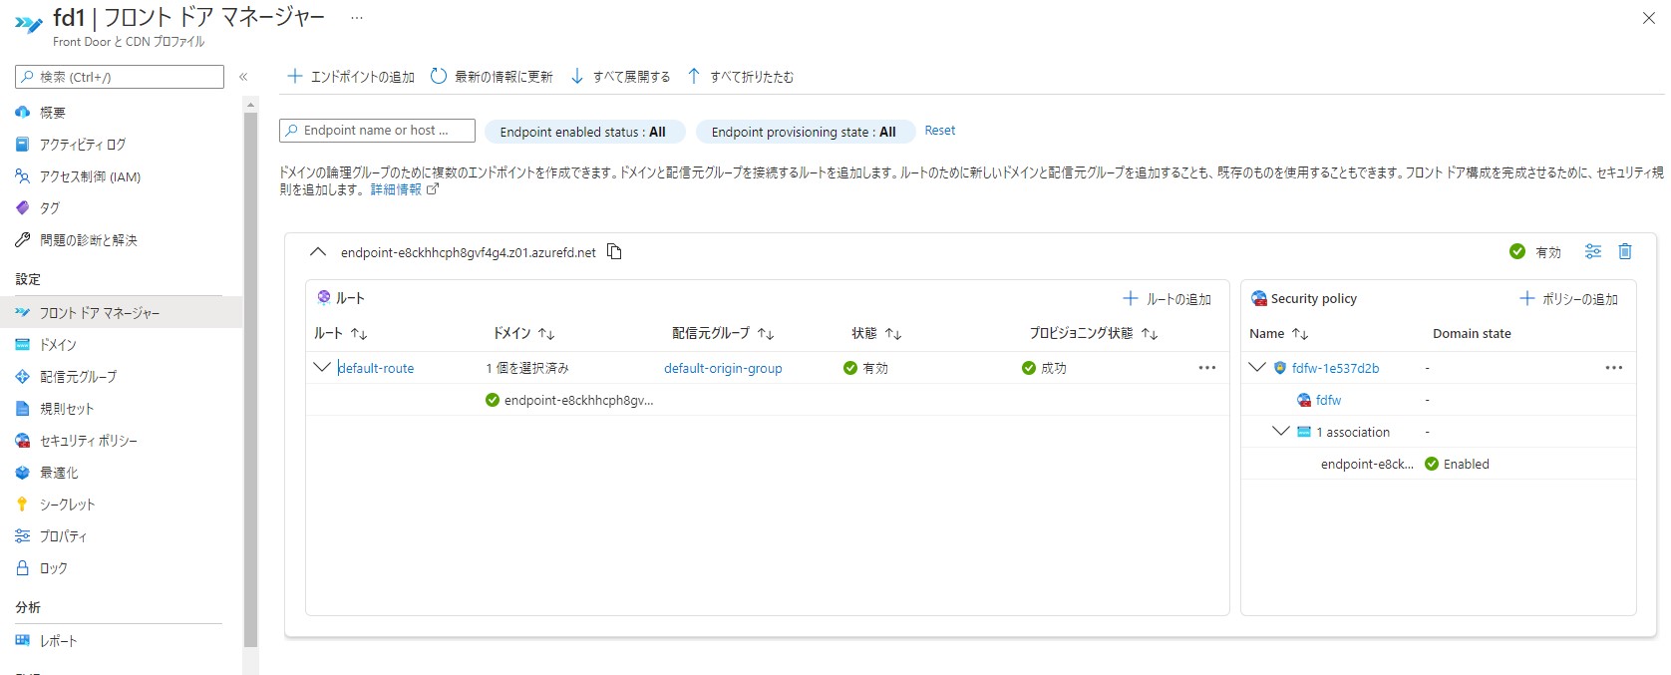Click the ドメイン sidebar icon

(x=22, y=345)
